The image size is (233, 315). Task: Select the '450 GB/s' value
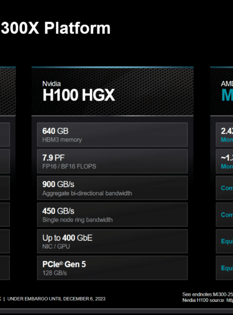coord(58,211)
